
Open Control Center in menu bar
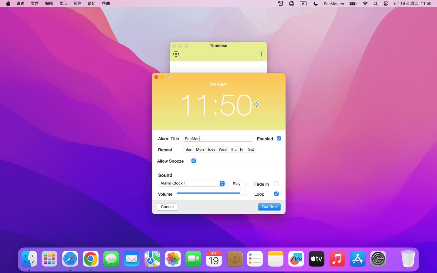click(x=386, y=4)
